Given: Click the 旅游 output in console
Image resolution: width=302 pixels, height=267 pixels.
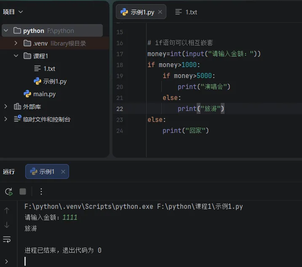Looking at the screenshot, I should coord(31,229).
